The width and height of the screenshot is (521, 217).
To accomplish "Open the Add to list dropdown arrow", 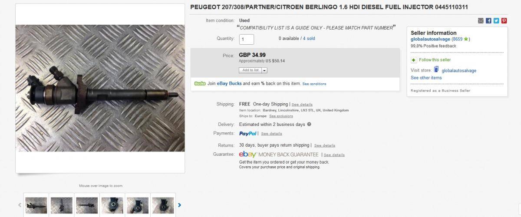I will [x=264, y=70].
